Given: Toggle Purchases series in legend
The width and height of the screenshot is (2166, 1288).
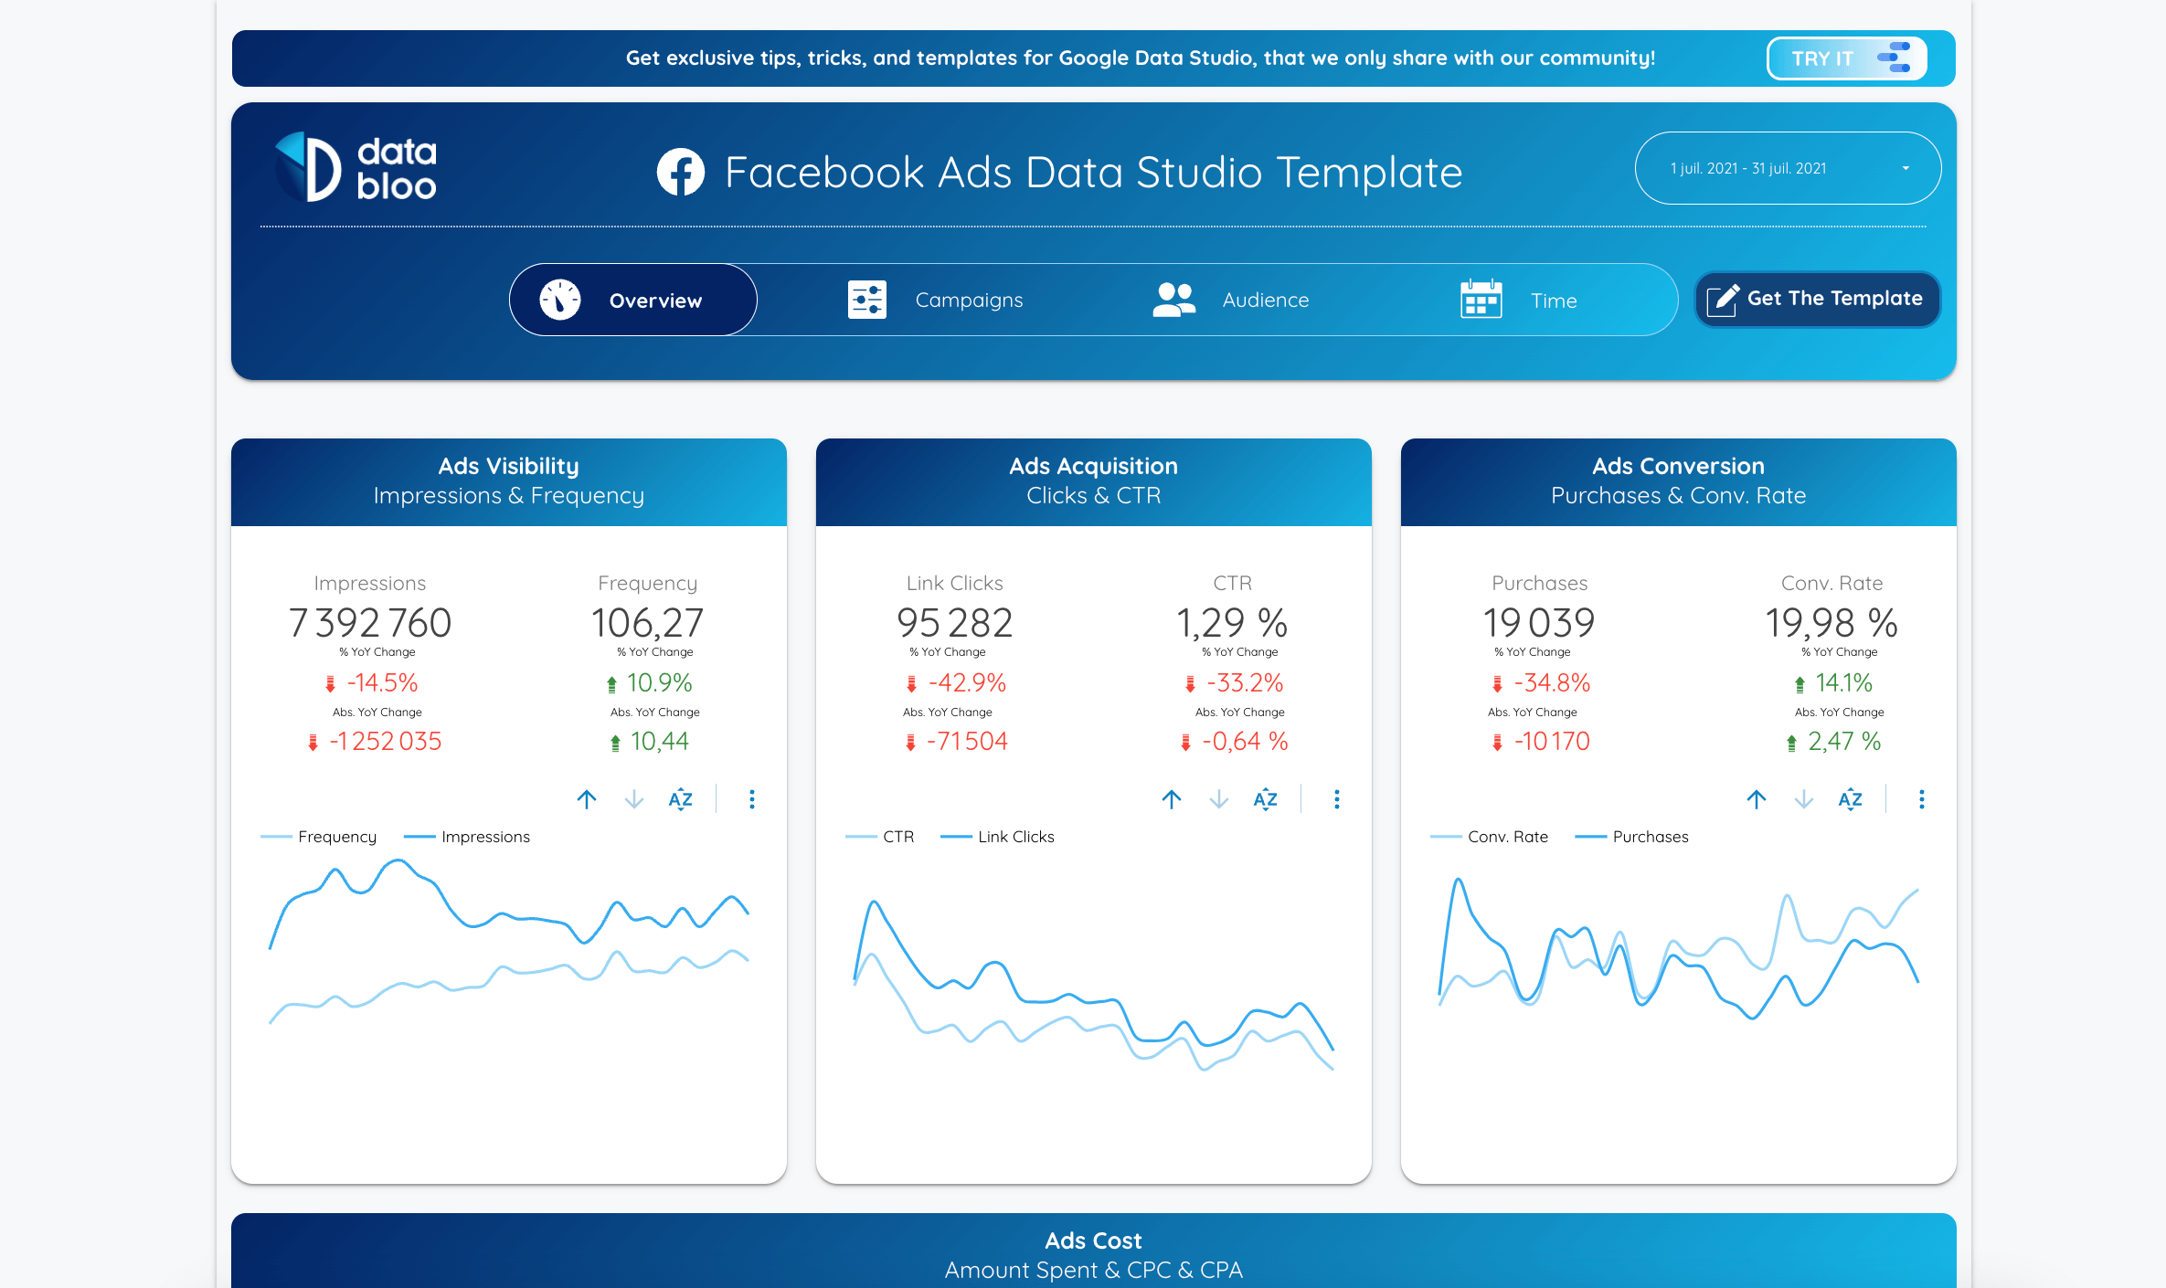Looking at the screenshot, I should [1632, 836].
